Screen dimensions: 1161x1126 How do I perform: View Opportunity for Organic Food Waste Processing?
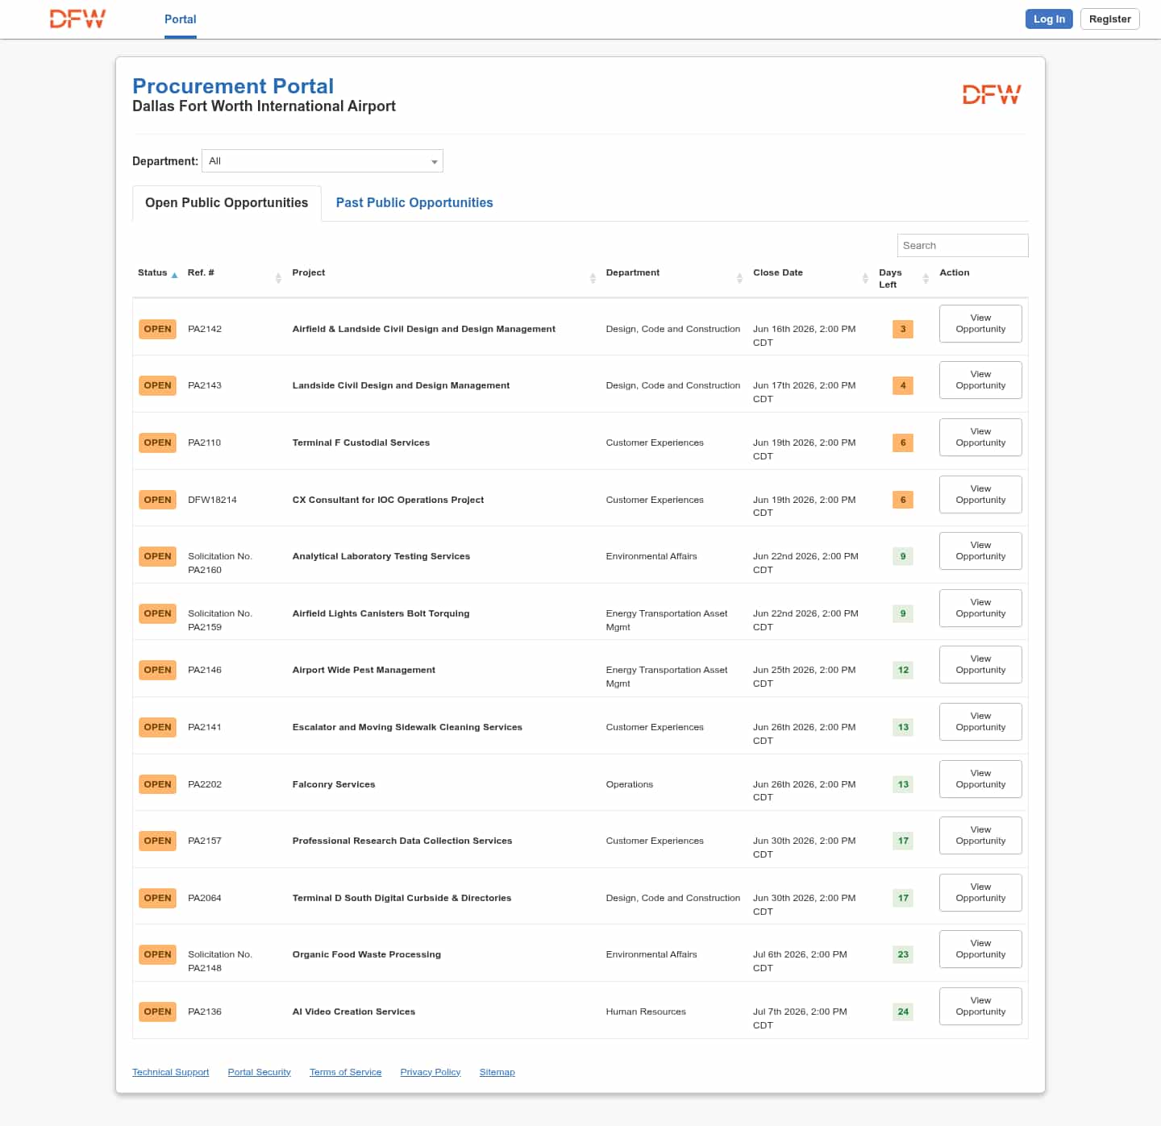tap(980, 949)
